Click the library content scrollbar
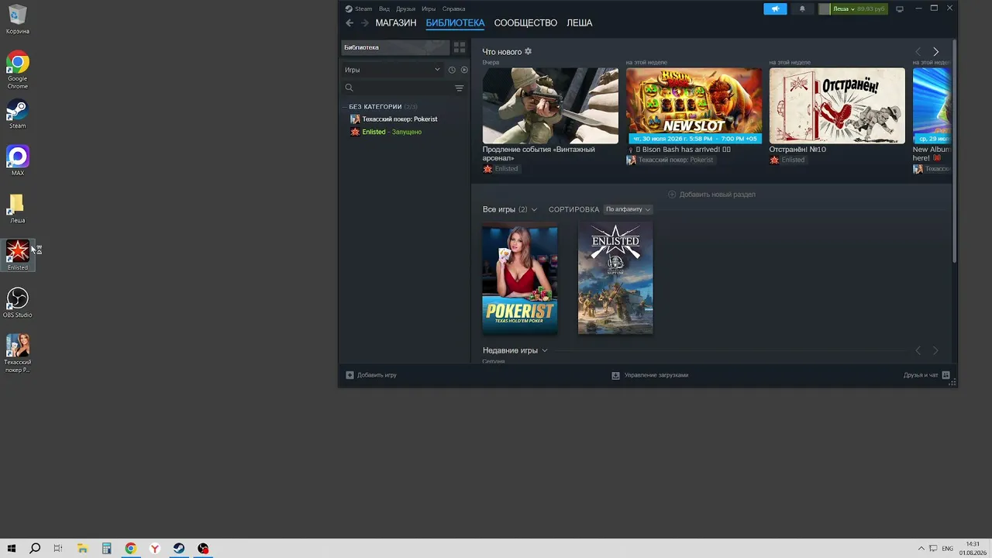This screenshot has height=558, width=992. click(x=954, y=151)
